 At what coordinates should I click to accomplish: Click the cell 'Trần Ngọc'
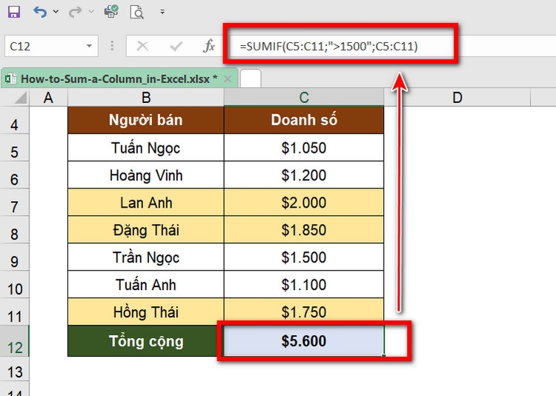click(146, 257)
